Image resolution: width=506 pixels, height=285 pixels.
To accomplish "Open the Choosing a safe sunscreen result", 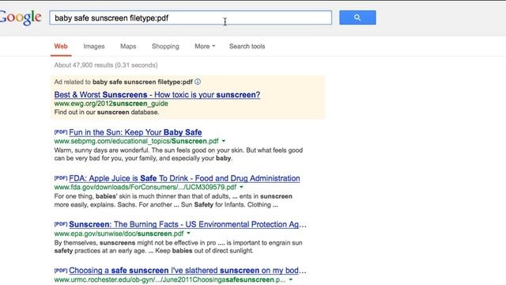I will 187,271.
